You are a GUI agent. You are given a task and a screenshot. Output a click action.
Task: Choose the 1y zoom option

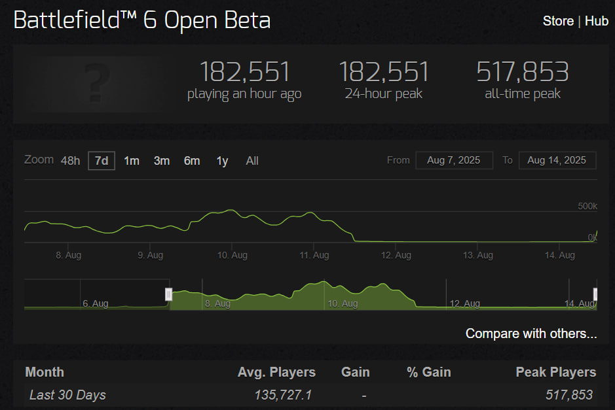click(x=222, y=161)
